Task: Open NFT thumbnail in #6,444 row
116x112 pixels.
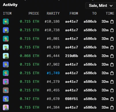Action: [6, 56]
